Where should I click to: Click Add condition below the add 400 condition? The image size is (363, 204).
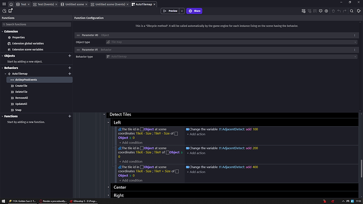click(131, 180)
